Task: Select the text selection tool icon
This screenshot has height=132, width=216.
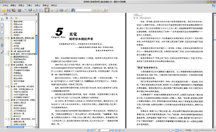Action: coord(57,10)
